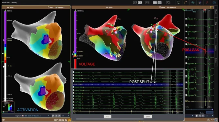Step forward in left map playback
219x122 pixels.
59,116
